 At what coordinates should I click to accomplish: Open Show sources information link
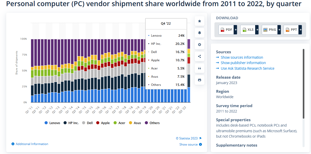(x=242, y=57)
